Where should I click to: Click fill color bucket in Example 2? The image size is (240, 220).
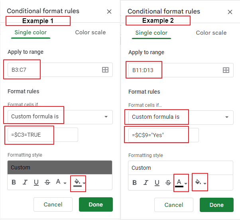click(x=198, y=182)
